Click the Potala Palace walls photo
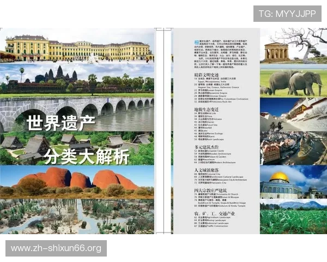The height and width of the screenshot is (262, 327). point(293,114)
